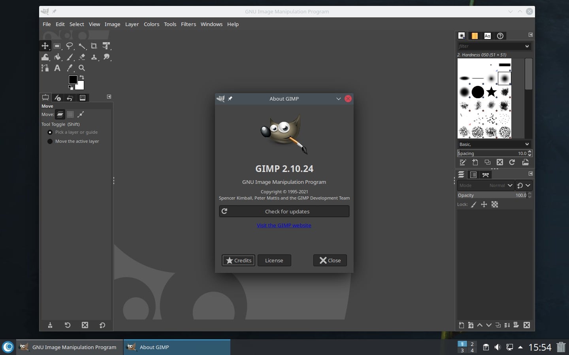
Task: Select the Rectangle Select tool
Action: tap(57, 46)
